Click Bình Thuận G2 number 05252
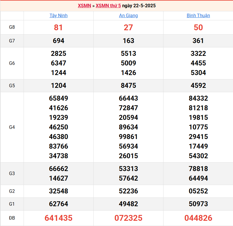The image size is (233, 226). pos(198,191)
